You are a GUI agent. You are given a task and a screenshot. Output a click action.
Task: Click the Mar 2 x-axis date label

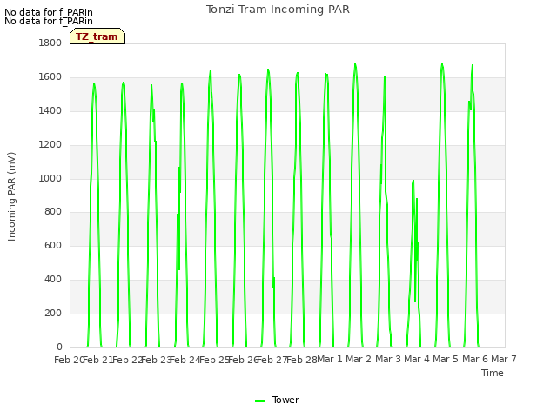(359, 359)
